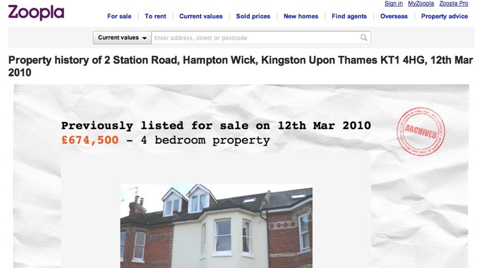Click the address search input field
This screenshot has height=268, width=477.
(x=261, y=38)
